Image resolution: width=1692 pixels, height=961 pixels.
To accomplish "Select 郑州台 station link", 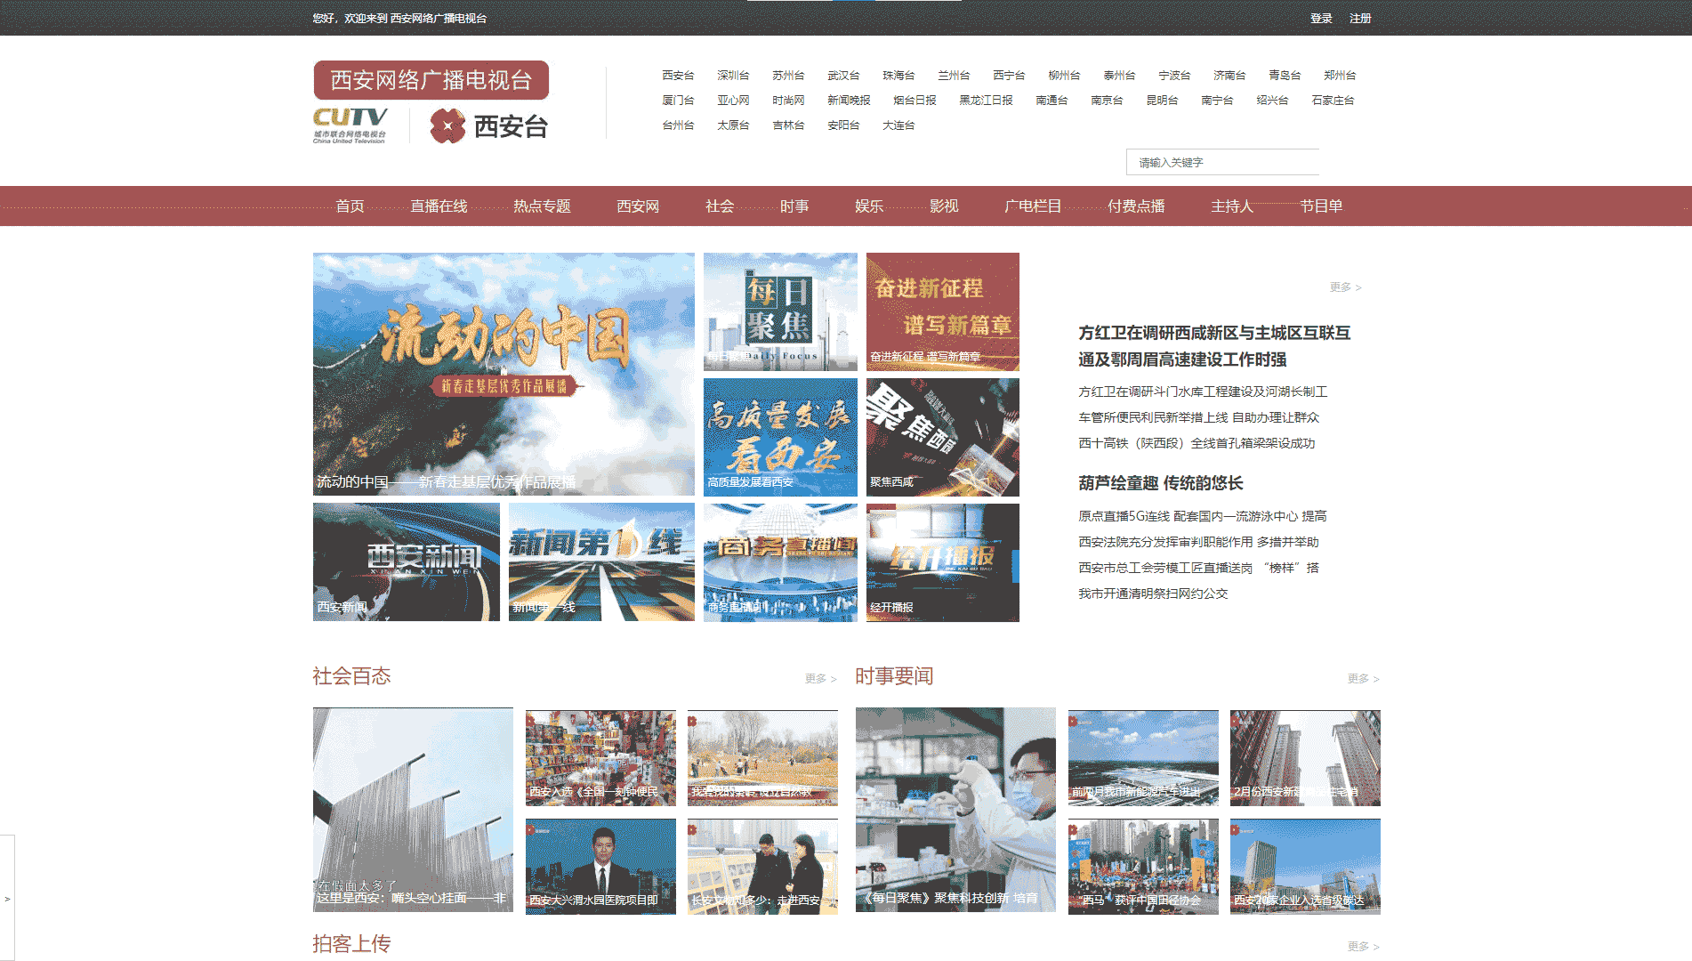I will [x=1340, y=76].
